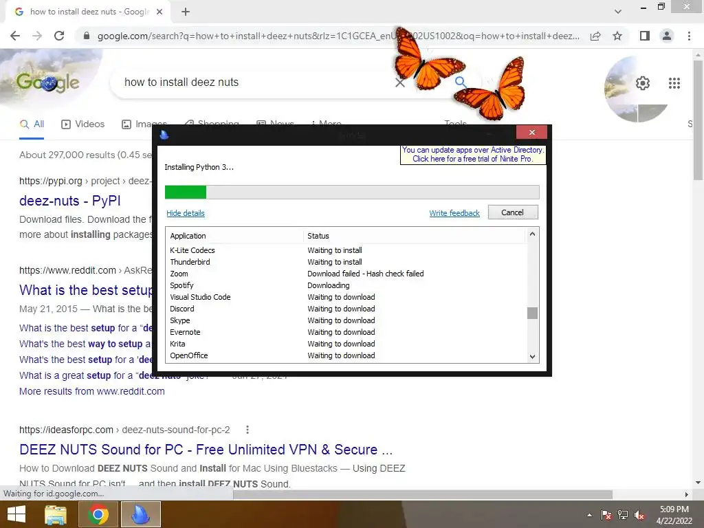
Task: Click Ninite list scroll down arrow
Action: pyautogui.click(x=532, y=357)
